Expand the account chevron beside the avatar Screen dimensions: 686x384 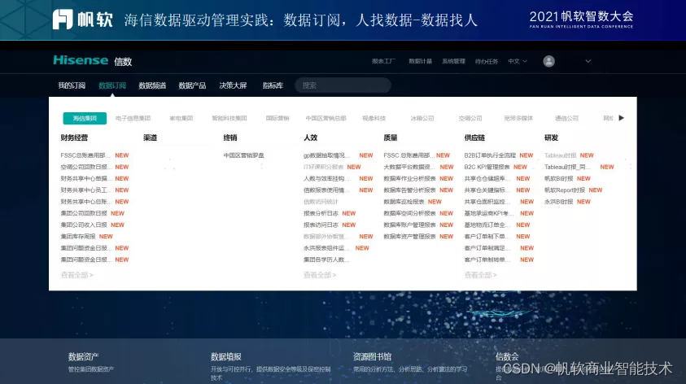click(x=588, y=61)
